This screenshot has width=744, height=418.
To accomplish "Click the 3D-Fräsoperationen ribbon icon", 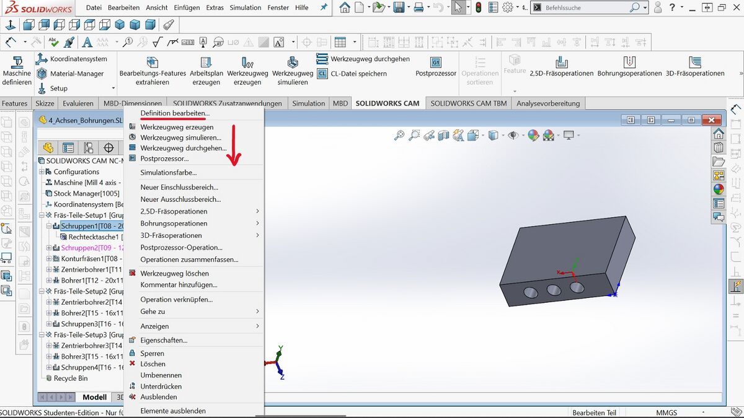I will point(695,63).
